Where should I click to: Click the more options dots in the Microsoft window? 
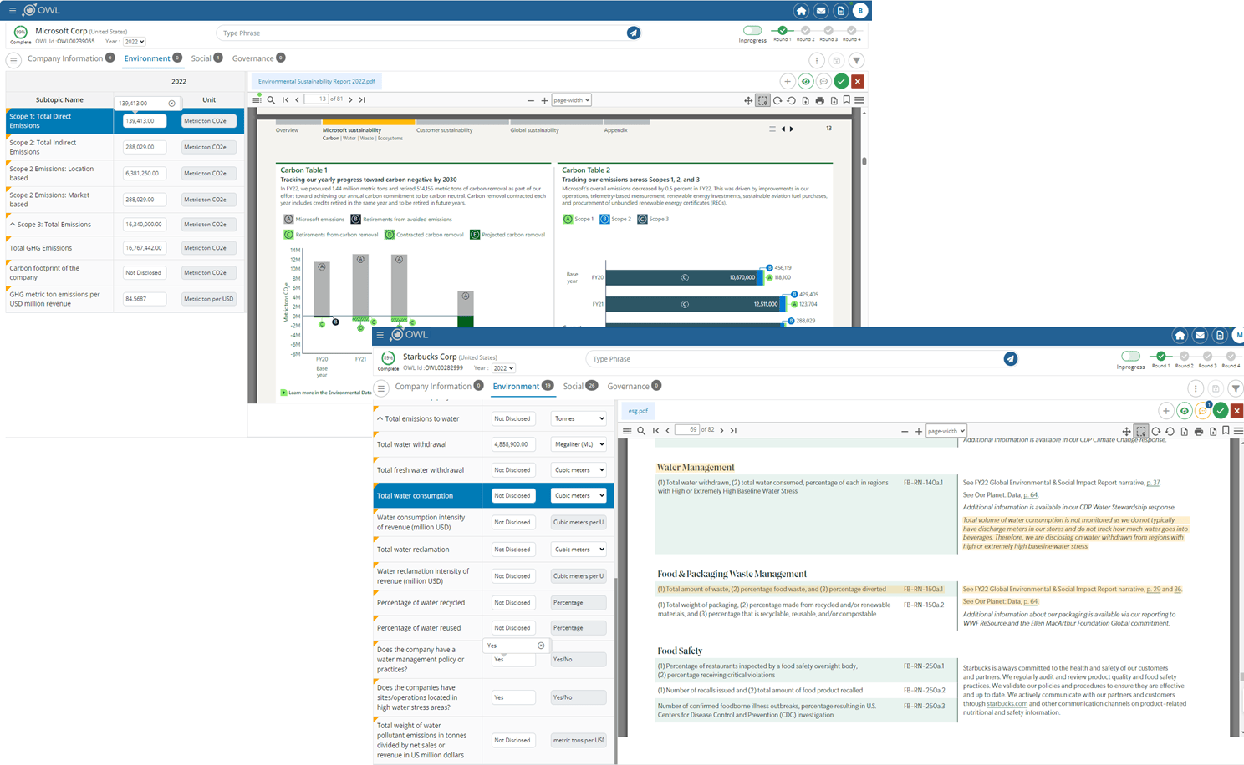[817, 60]
